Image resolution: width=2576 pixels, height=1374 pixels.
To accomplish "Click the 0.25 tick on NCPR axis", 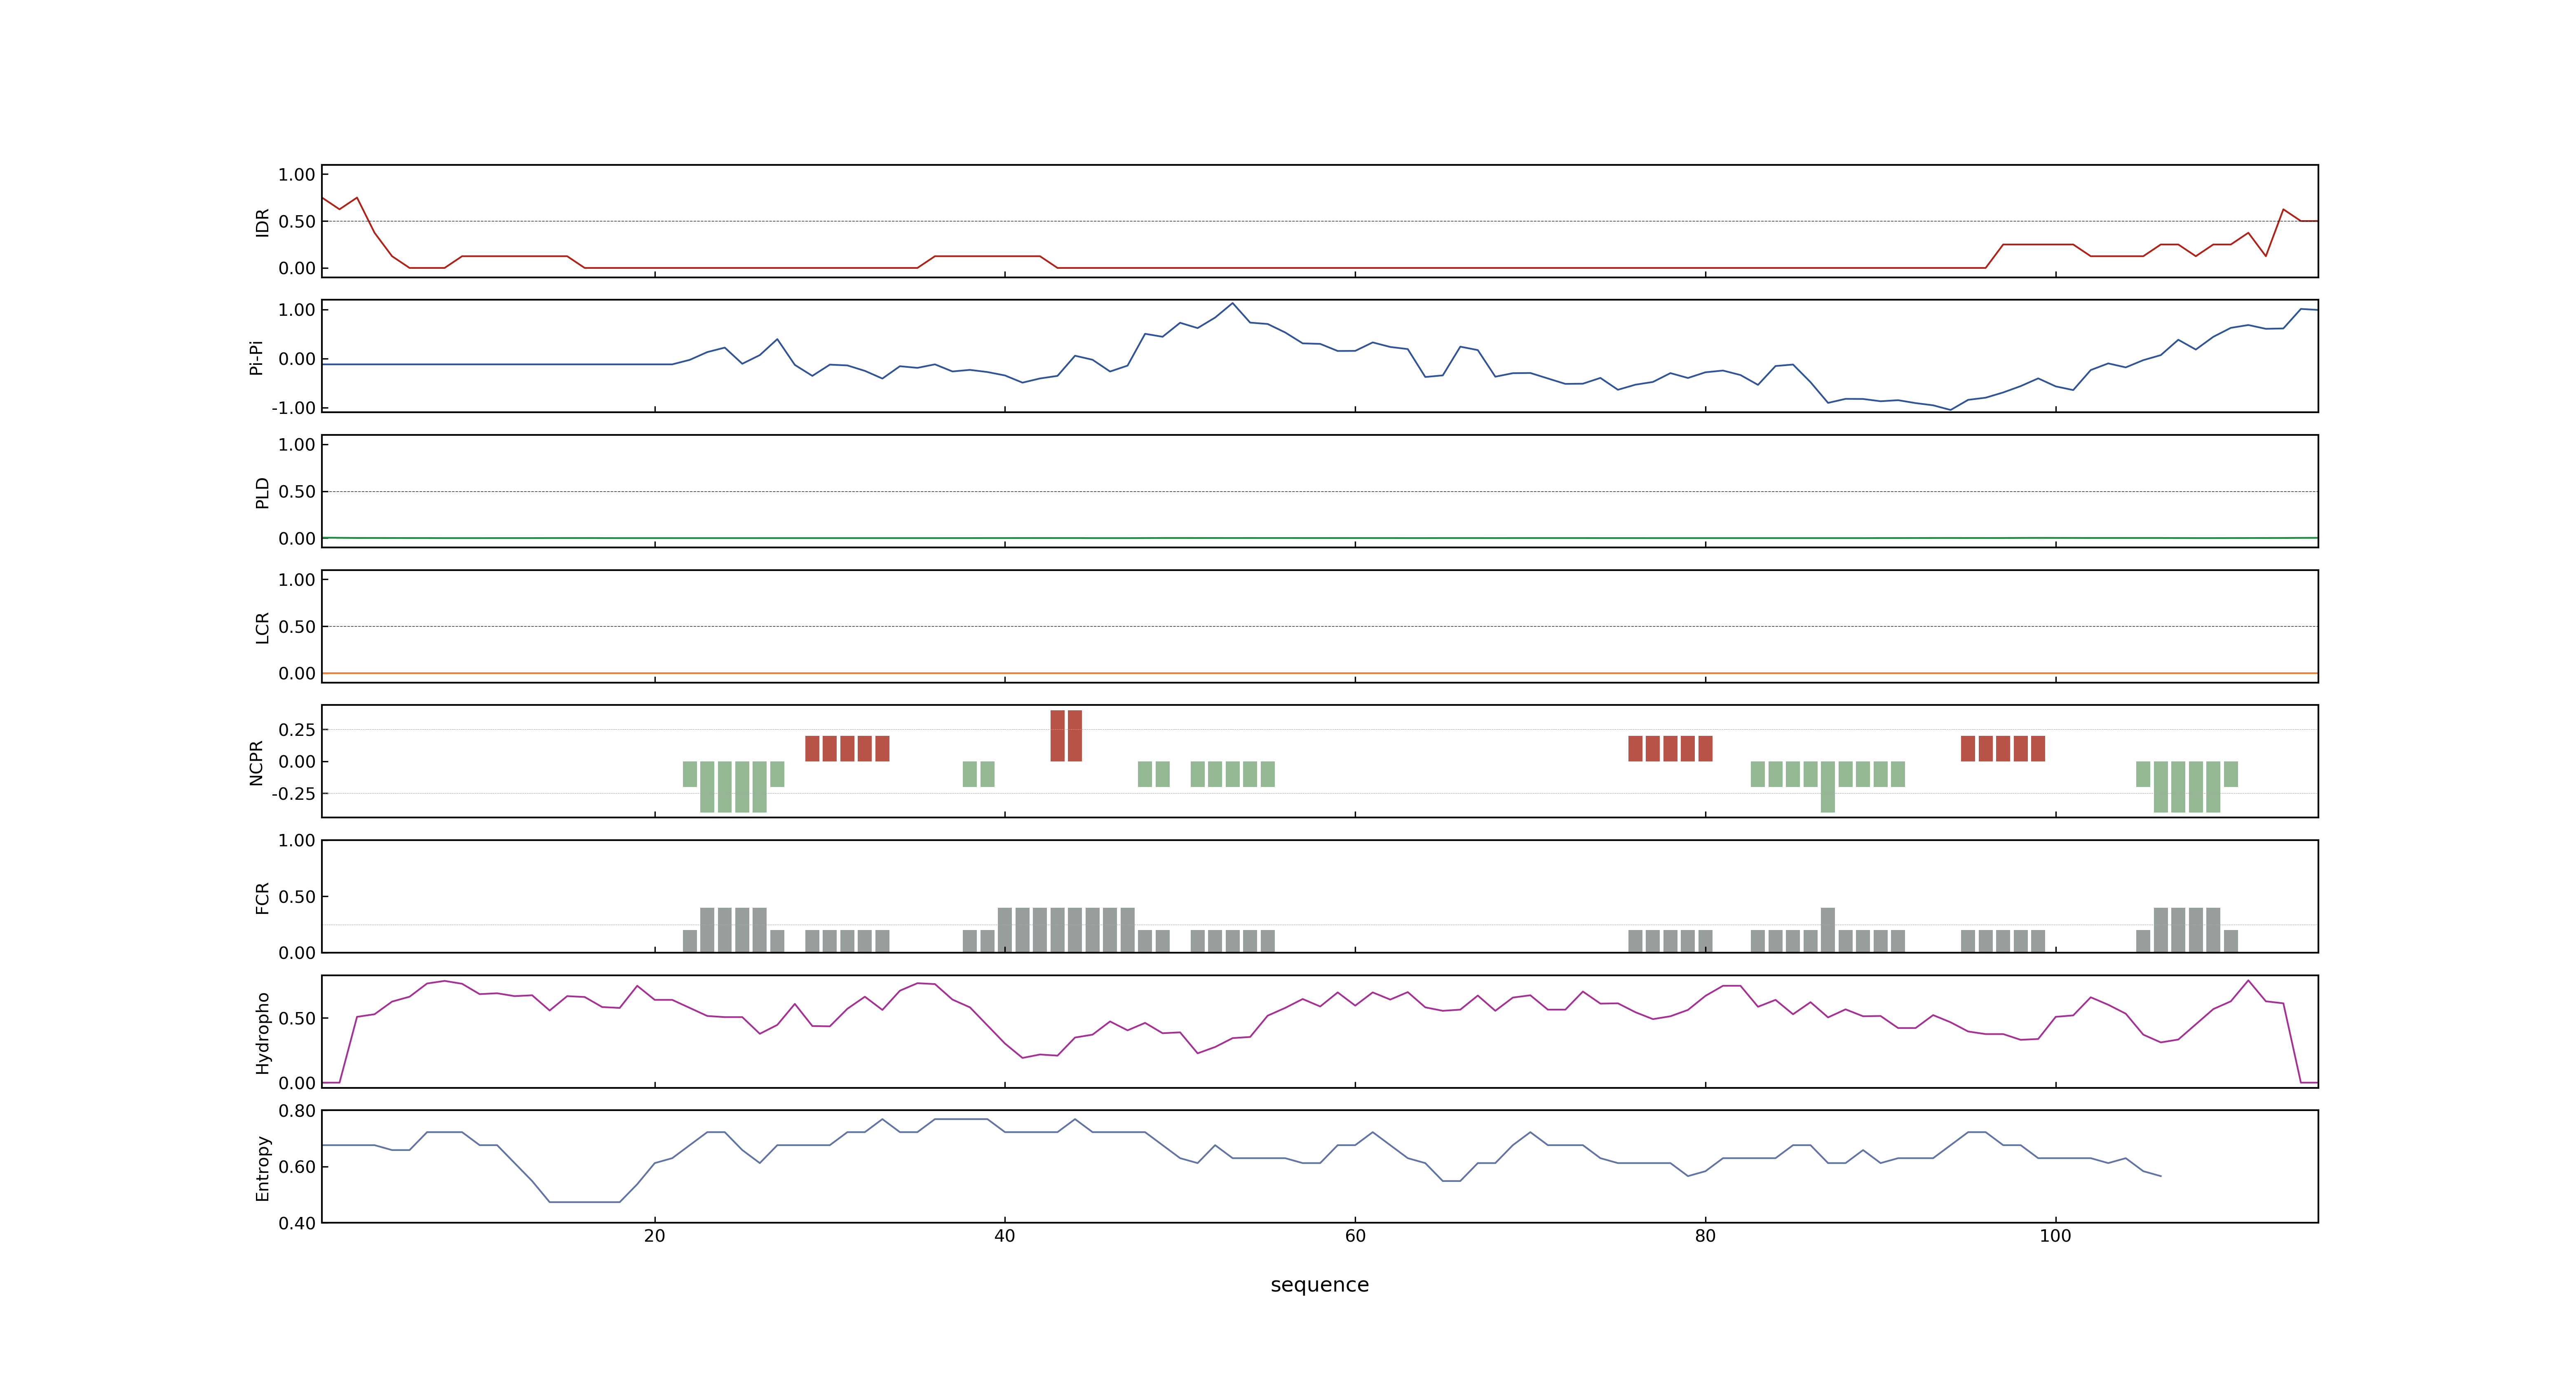I will (x=297, y=730).
